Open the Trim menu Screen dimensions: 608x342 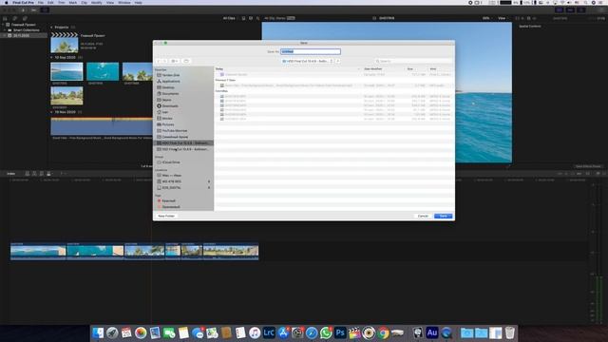pos(61,2)
